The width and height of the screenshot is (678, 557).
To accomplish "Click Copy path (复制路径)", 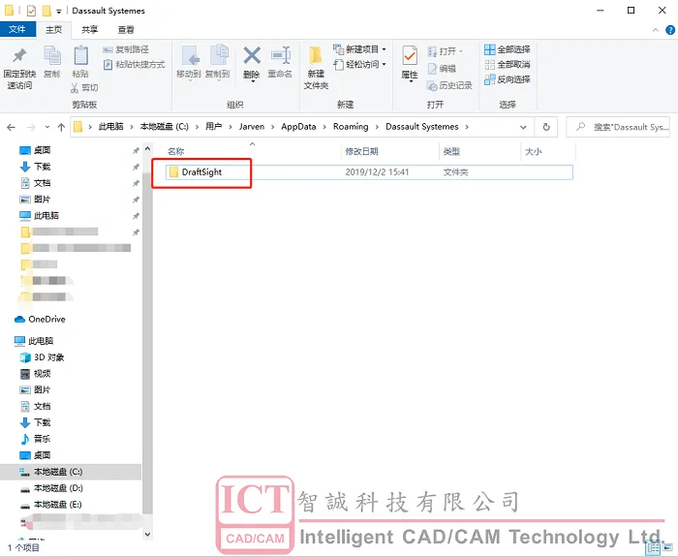I will pos(126,49).
